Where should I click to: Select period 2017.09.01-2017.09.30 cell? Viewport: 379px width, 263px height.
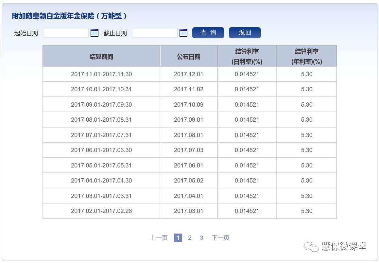coord(101,105)
